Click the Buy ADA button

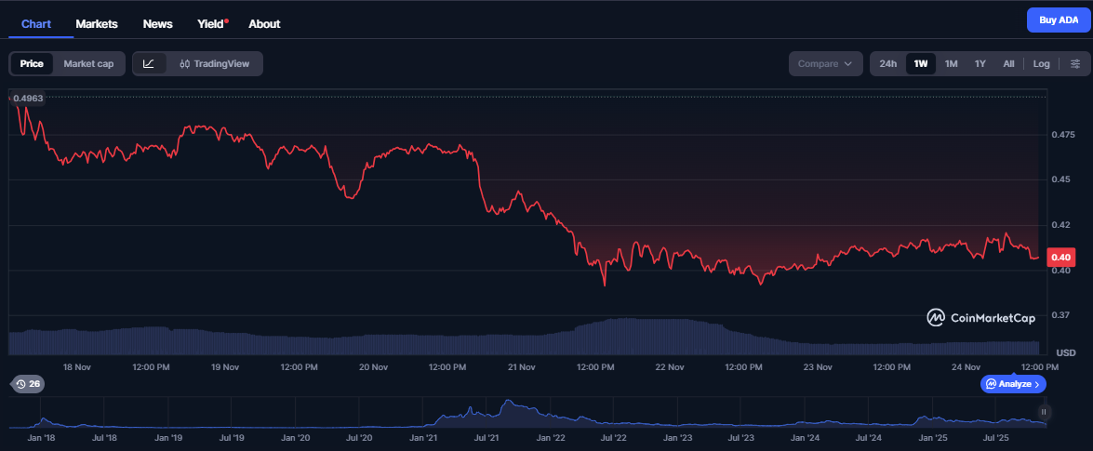[x=1059, y=20]
